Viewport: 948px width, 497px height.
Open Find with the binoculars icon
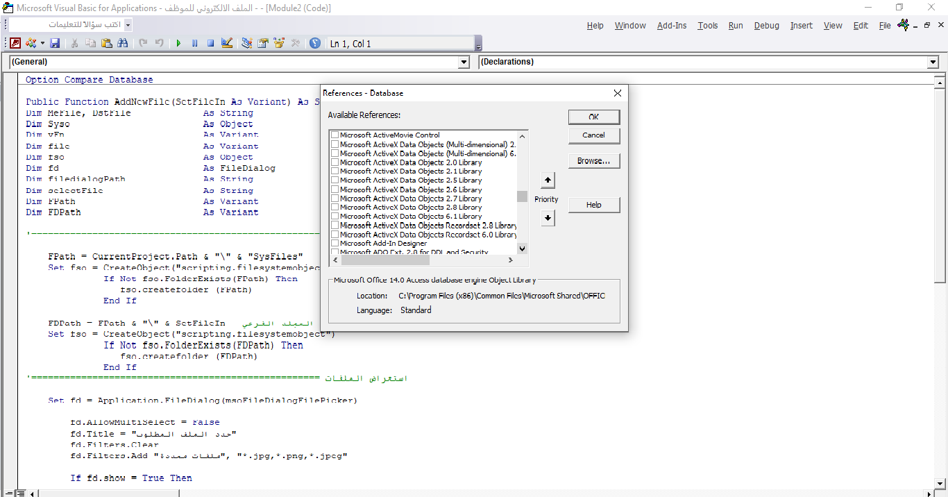pyautogui.click(x=123, y=43)
